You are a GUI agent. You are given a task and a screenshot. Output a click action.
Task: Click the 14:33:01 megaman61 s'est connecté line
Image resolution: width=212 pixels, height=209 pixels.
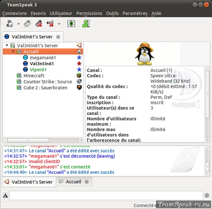(x=47, y=167)
